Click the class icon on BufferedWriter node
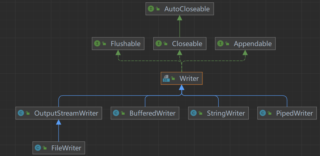Viewport: 320px width, 156px height. click(x=116, y=113)
